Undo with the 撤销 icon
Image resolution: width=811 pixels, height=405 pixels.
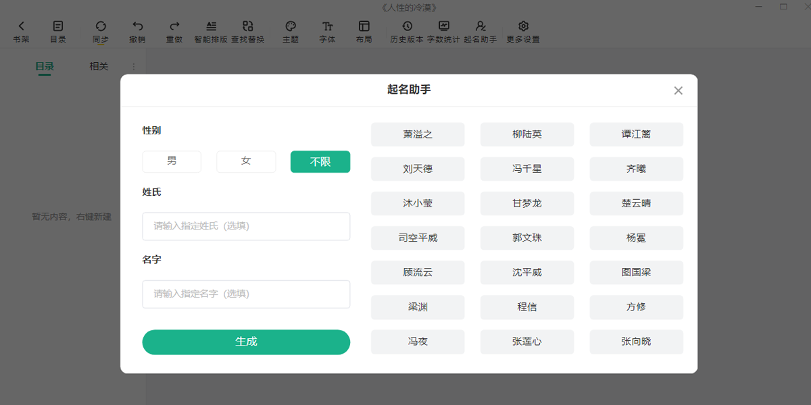(x=139, y=30)
